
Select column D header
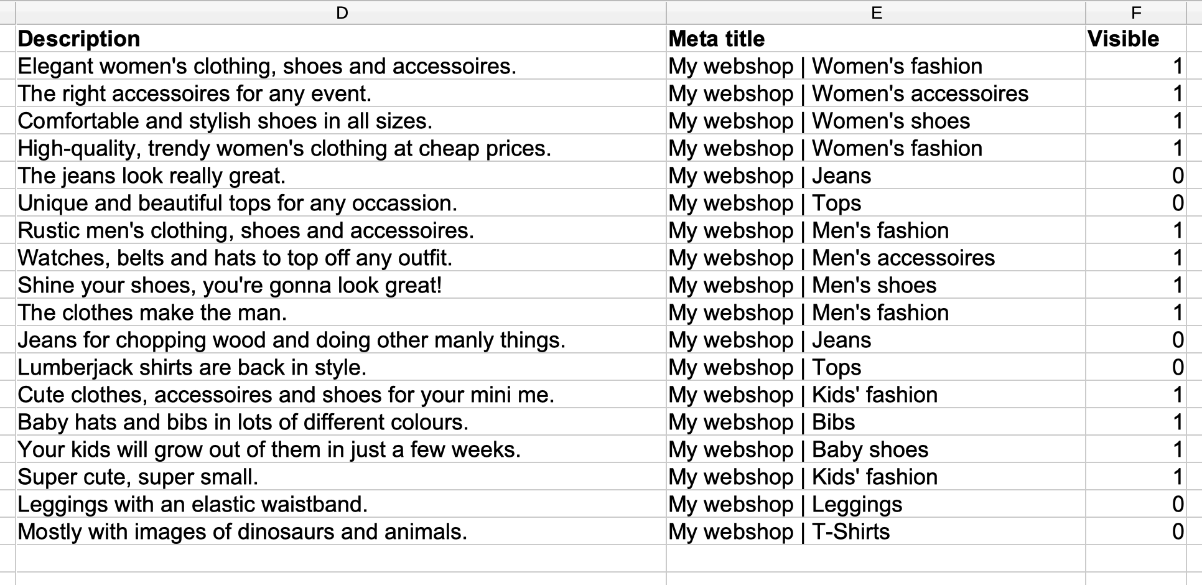pyautogui.click(x=341, y=12)
